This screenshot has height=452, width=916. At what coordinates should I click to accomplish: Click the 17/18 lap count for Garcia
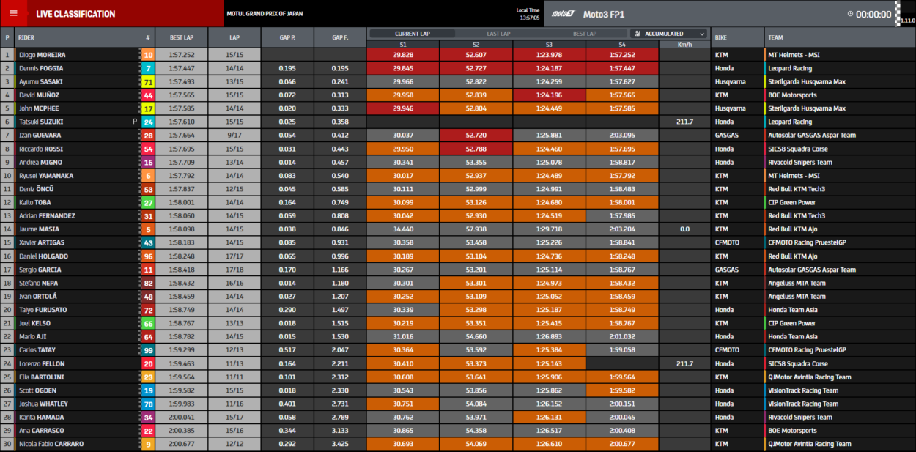tap(234, 270)
